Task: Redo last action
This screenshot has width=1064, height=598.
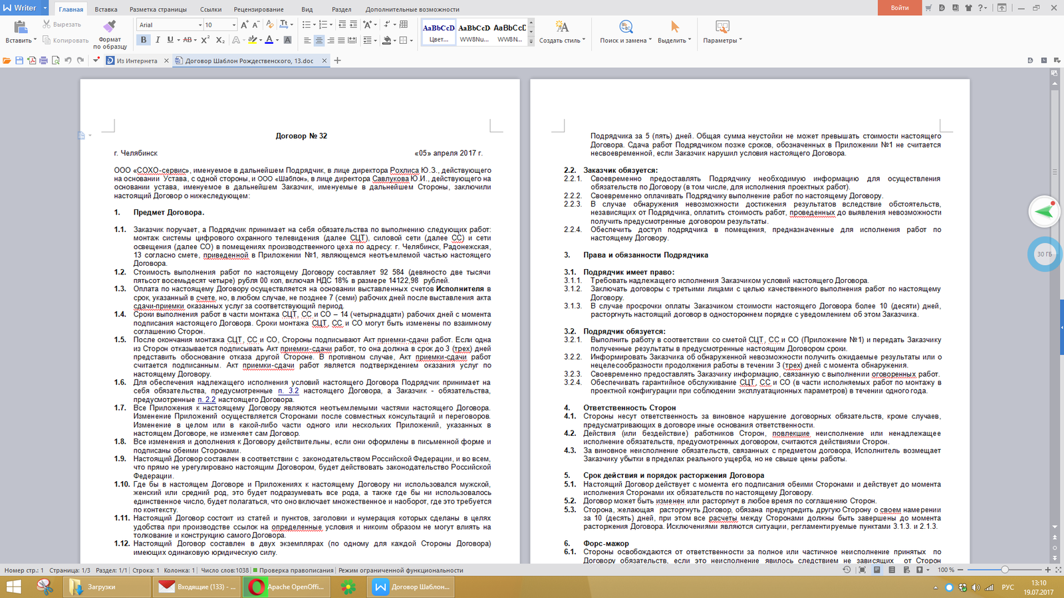Action: click(80, 60)
